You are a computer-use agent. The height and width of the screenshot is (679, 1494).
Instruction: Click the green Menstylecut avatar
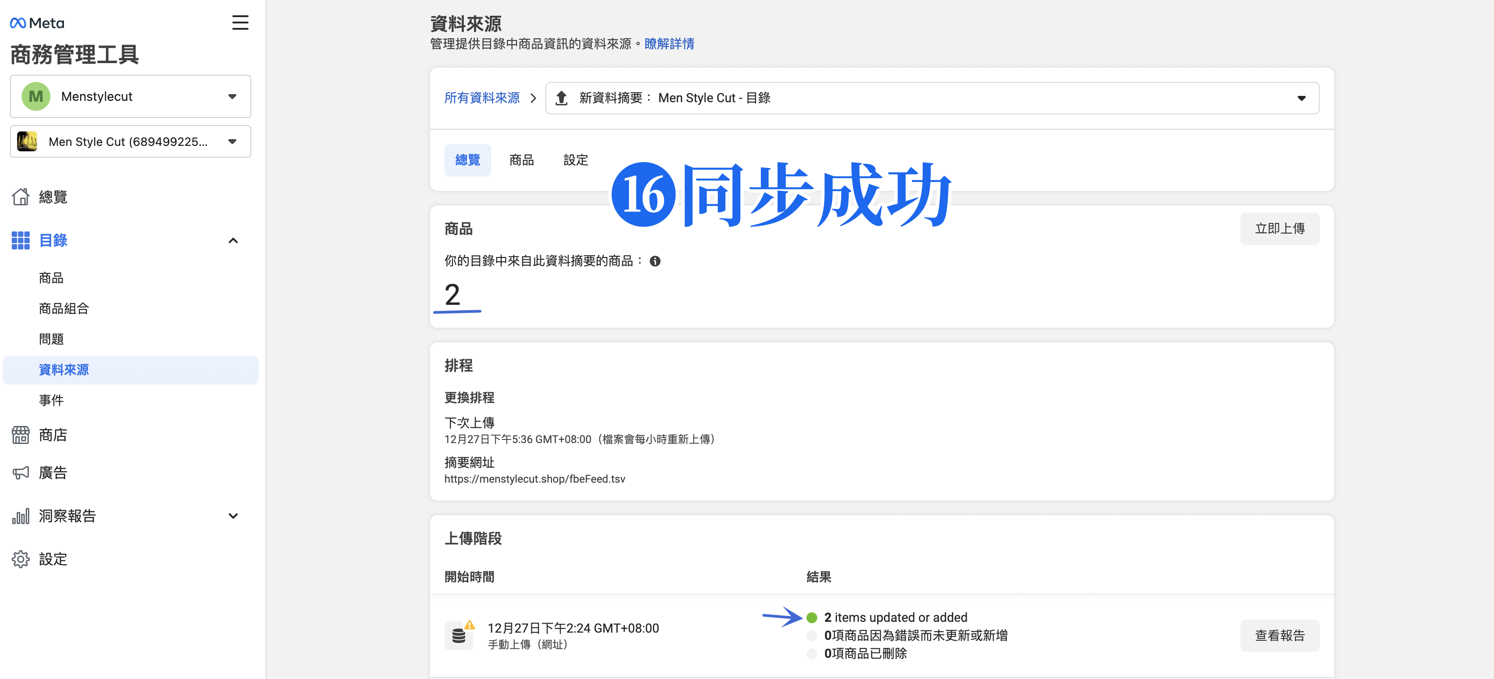(x=36, y=96)
